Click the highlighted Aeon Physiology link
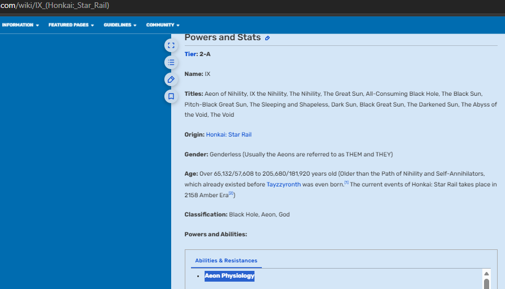Viewport: 505px width, 289px height. (230, 276)
